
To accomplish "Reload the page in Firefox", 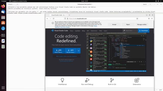I will 53,18.
